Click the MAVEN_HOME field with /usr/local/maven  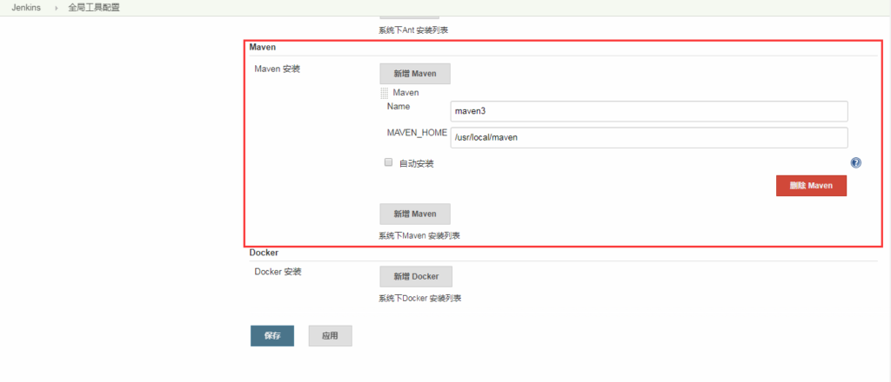(x=648, y=138)
